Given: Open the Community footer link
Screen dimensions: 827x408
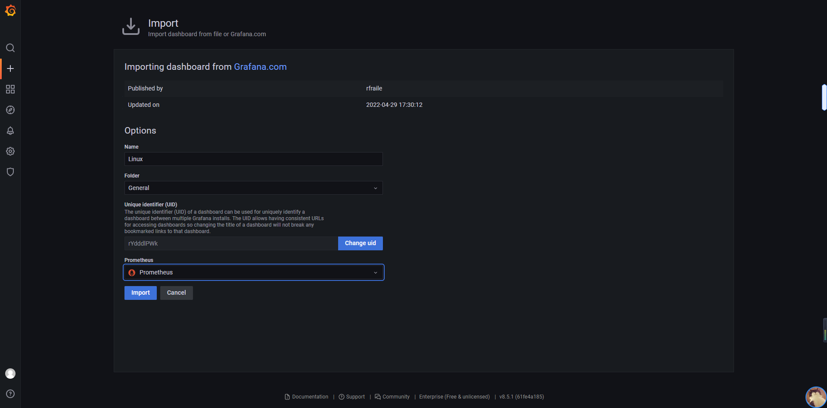Looking at the screenshot, I should (x=392, y=397).
